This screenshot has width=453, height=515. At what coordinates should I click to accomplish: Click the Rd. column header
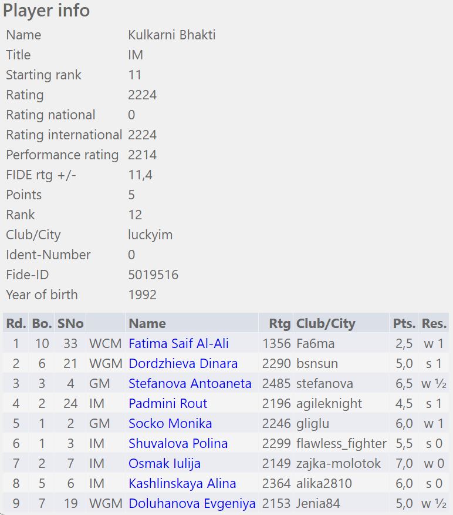[16, 323]
